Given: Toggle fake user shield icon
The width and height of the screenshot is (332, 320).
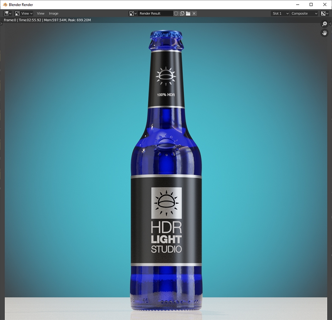Looking at the screenshot, I should click(x=176, y=14).
